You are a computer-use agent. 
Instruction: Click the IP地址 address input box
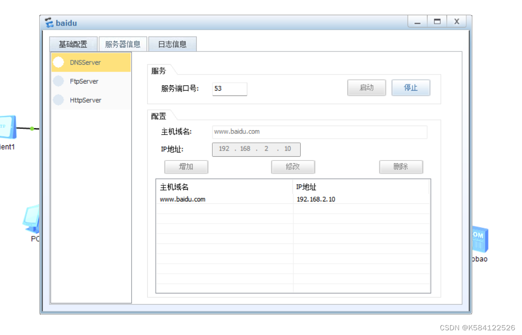(x=256, y=150)
